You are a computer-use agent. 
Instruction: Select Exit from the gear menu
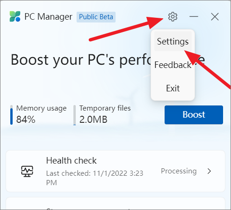coord(173,88)
